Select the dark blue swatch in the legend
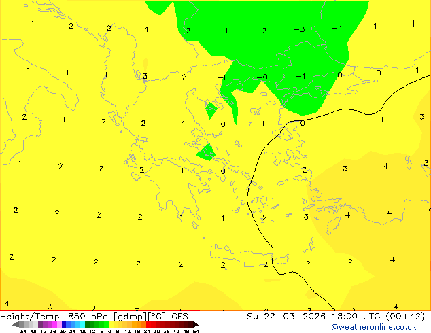Viewport: 431px width, 333px height. [x=64, y=324]
